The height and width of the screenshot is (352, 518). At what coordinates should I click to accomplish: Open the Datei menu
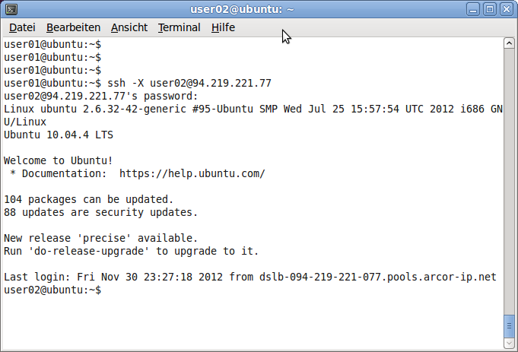[22, 27]
